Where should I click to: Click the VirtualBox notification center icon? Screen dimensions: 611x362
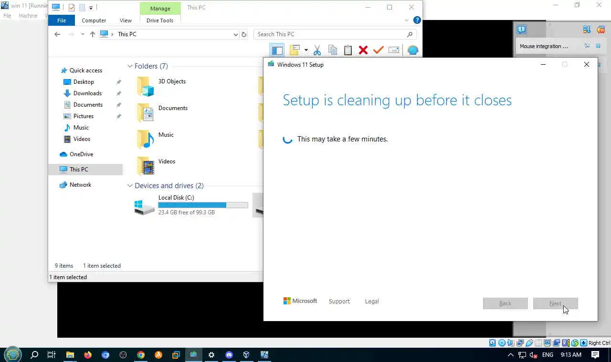pyautogui.click(x=522, y=30)
